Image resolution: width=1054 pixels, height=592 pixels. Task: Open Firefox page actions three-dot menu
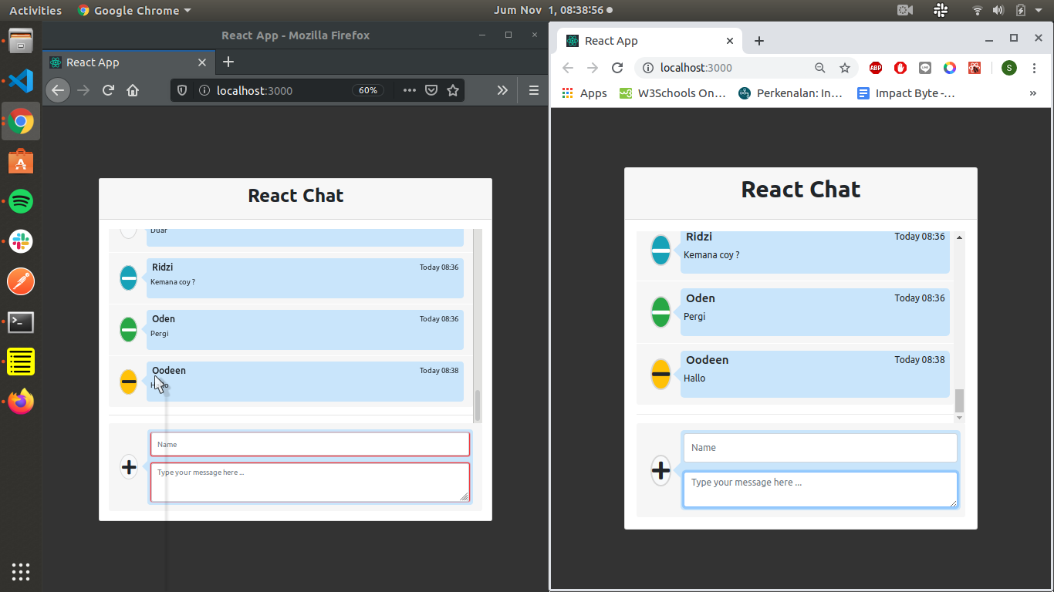[x=410, y=90]
